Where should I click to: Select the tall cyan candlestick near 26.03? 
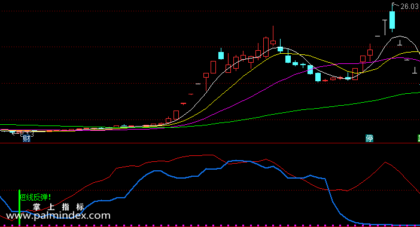(x=392, y=20)
